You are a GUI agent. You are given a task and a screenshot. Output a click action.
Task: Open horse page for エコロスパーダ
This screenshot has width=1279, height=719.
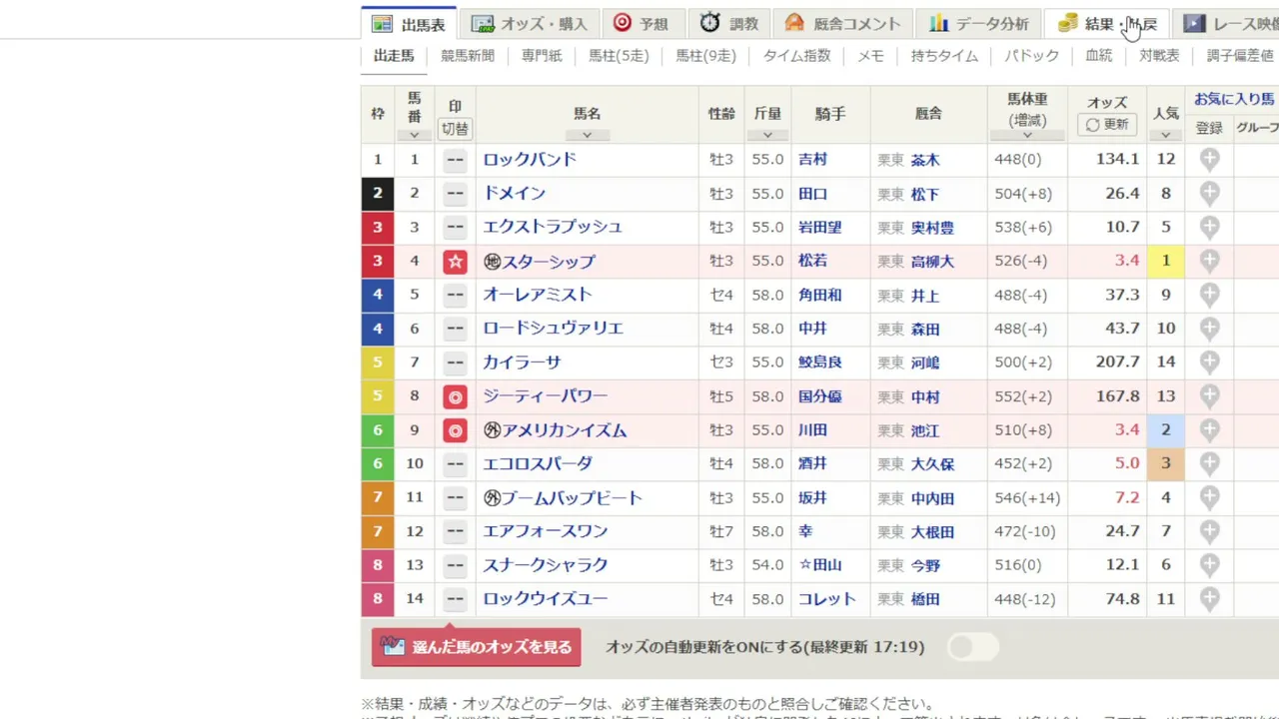[x=538, y=464]
